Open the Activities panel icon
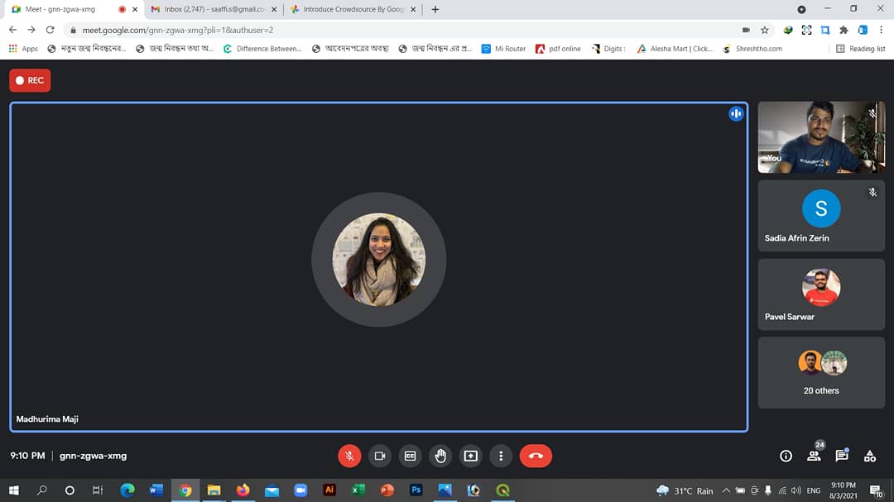Screen dimensions: 894x502 869,456
